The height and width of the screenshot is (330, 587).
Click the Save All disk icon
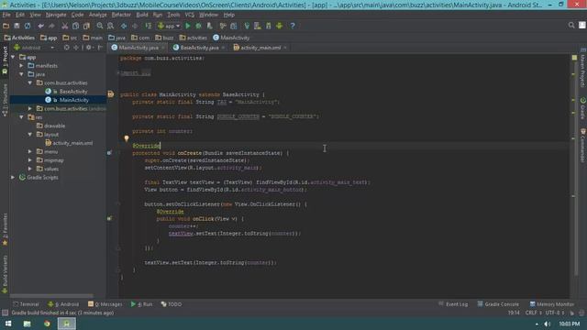click(17, 26)
